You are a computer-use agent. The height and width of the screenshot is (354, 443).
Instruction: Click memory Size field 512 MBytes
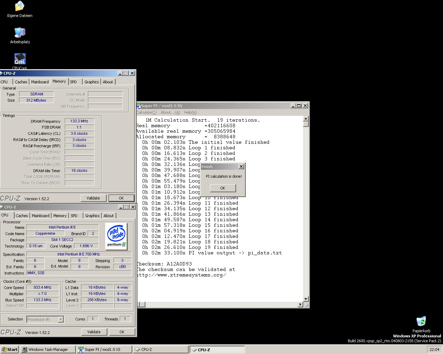point(36,100)
